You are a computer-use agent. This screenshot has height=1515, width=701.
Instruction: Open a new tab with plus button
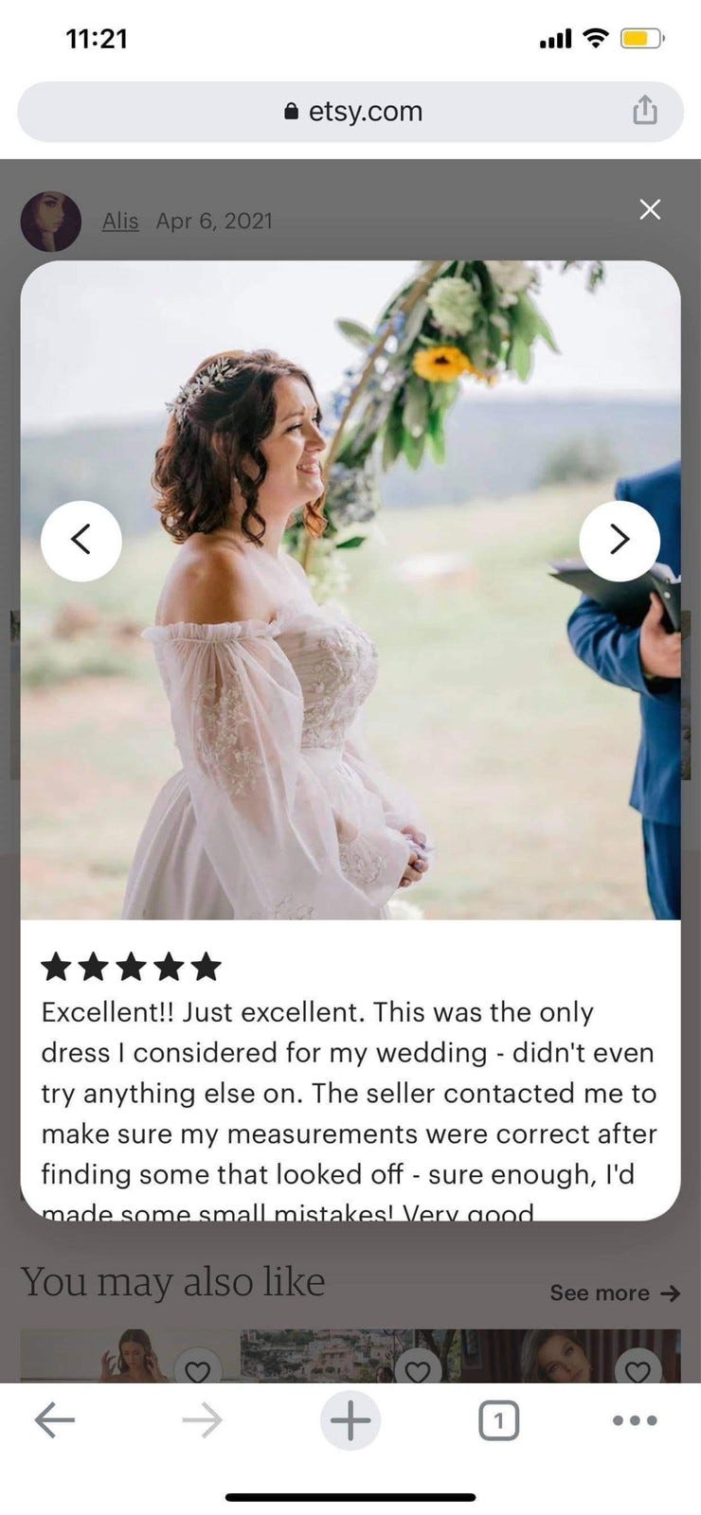pos(350,1420)
